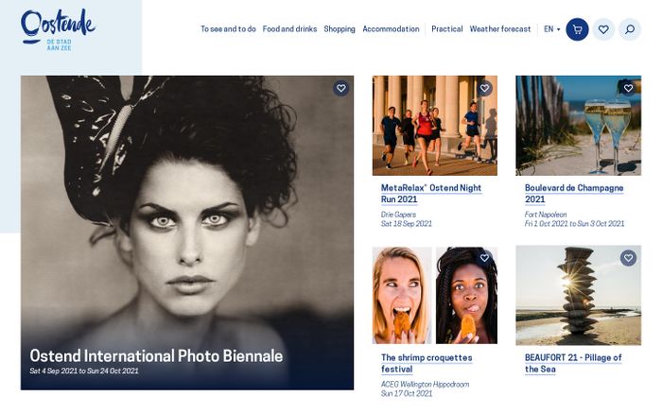The height and width of the screenshot is (414, 662).
Task: Open the To see and do menu
Action: click(228, 29)
